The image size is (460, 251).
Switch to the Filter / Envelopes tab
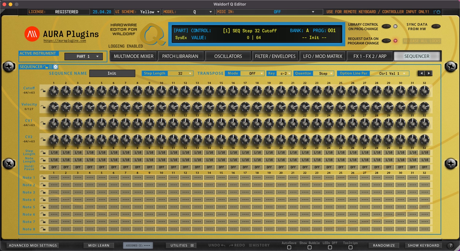pyautogui.click(x=275, y=56)
